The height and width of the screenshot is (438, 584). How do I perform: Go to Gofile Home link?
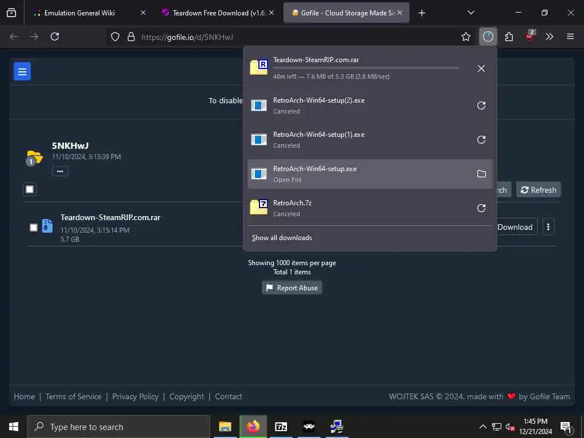[x=24, y=397]
